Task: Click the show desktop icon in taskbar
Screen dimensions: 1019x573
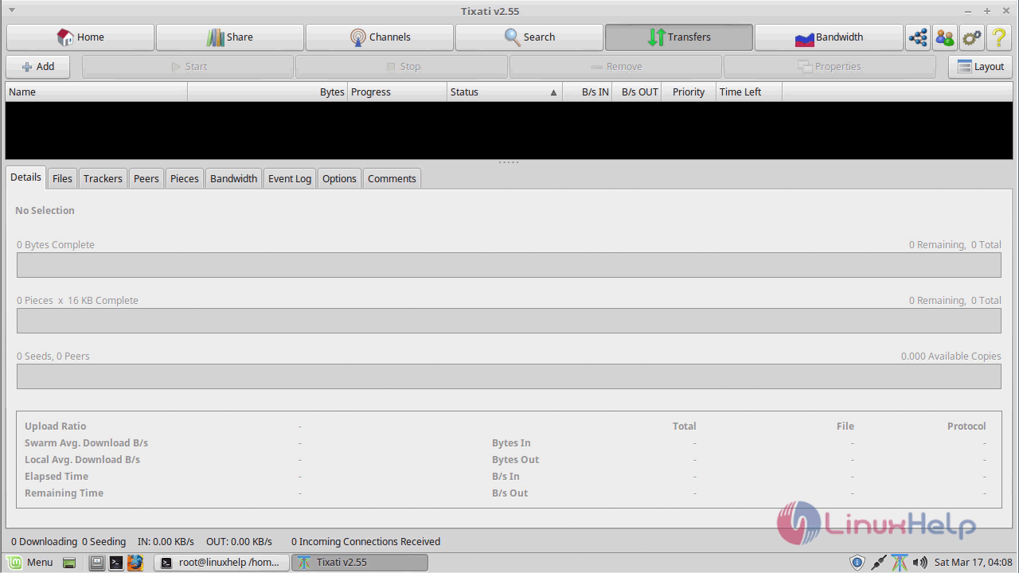Action: [69, 563]
